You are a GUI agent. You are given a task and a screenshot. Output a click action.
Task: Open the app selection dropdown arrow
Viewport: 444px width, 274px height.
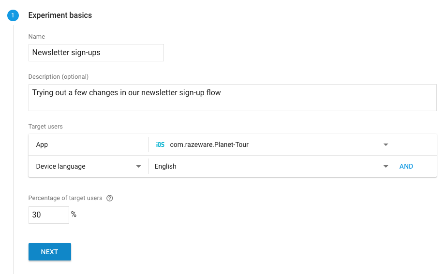(x=385, y=144)
